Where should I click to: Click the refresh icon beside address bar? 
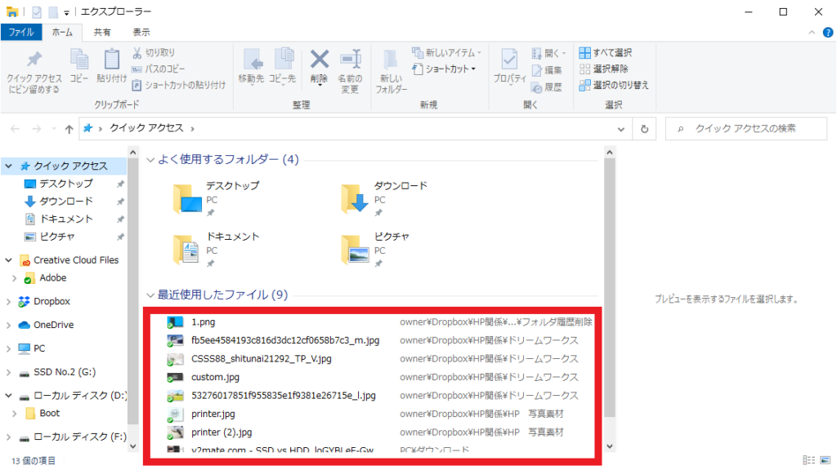click(644, 129)
